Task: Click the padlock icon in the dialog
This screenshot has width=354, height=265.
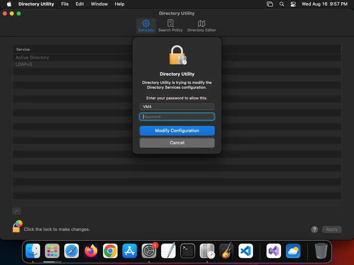Action: click(x=178, y=55)
